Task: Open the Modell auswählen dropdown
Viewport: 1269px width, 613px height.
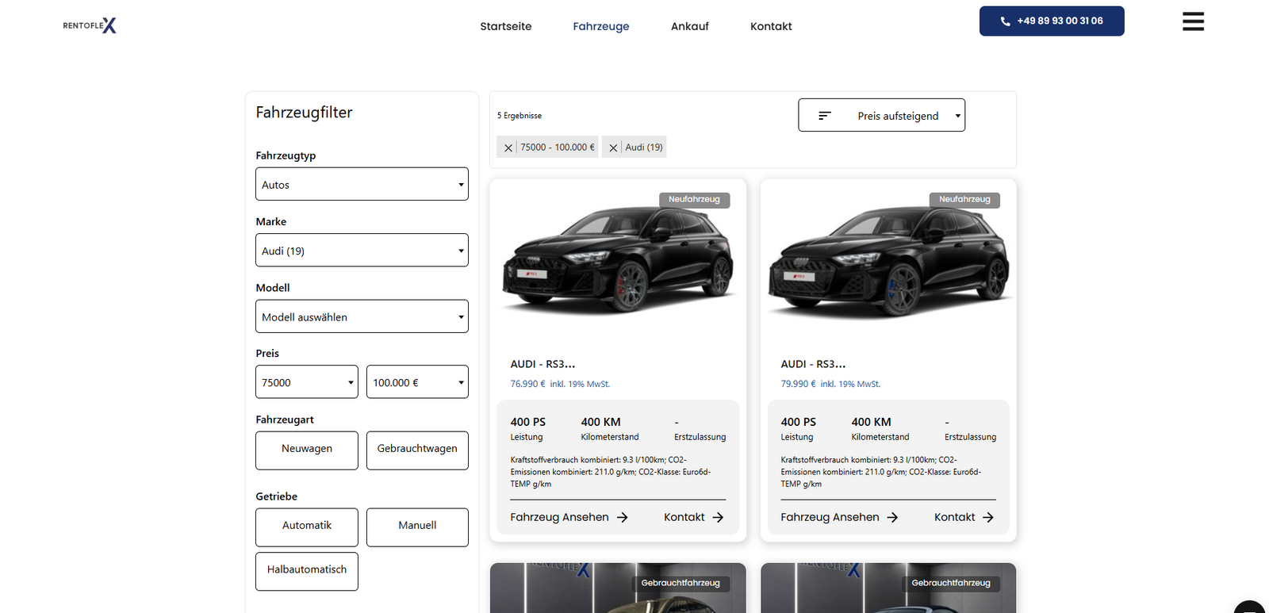Action: [x=362, y=316]
